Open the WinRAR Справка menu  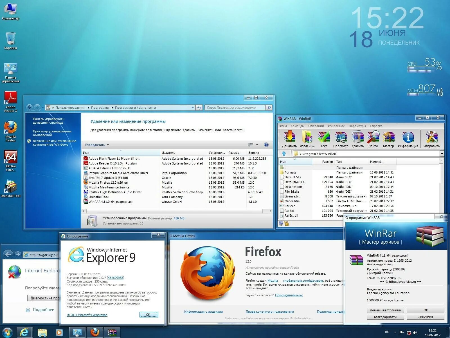point(376,126)
